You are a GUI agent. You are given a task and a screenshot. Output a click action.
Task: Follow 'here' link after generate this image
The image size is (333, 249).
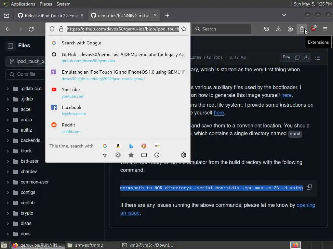click(x=286, y=95)
